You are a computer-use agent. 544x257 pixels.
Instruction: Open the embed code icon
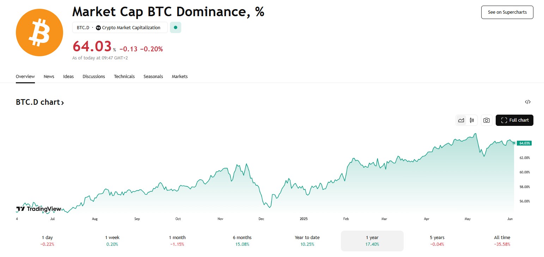tap(528, 102)
